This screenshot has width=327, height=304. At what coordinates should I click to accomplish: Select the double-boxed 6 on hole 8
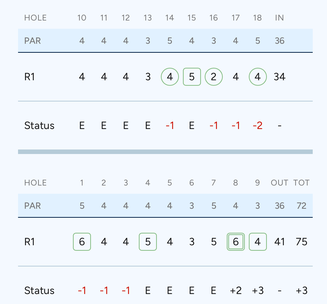click(x=236, y=242)
